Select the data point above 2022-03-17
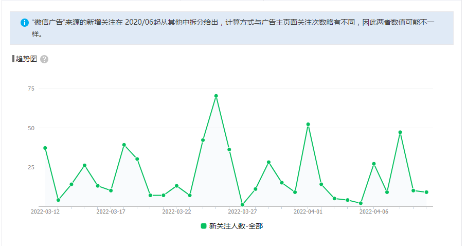Screen dimensions: 467x246 (x=111, y=190)
